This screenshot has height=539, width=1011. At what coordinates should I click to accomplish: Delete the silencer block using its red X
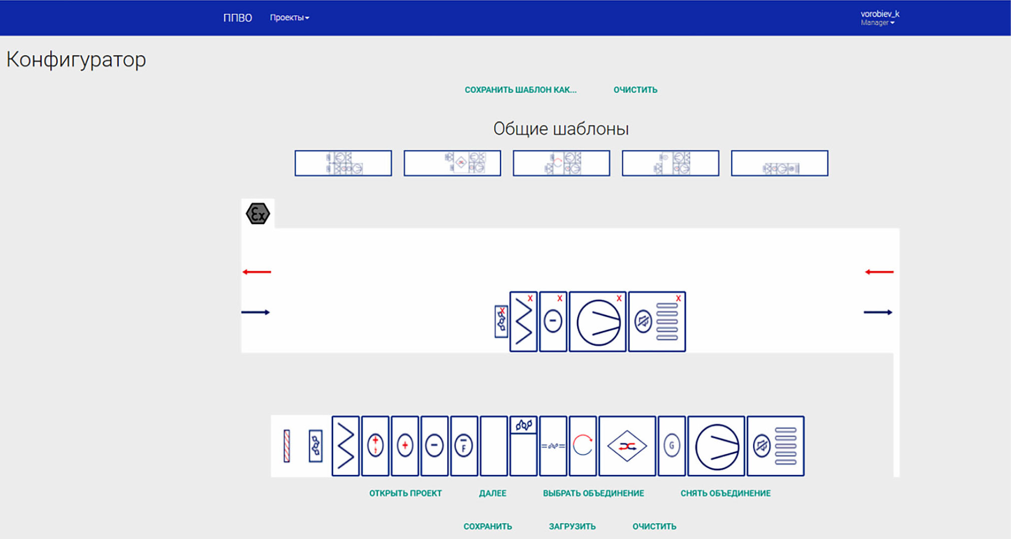[x=678, y=298]
